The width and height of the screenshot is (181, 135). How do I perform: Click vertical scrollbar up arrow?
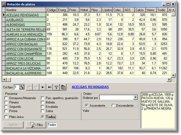pos(173,10)
